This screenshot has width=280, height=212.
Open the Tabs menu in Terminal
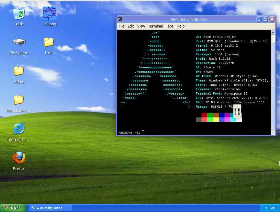pos(170,26)
